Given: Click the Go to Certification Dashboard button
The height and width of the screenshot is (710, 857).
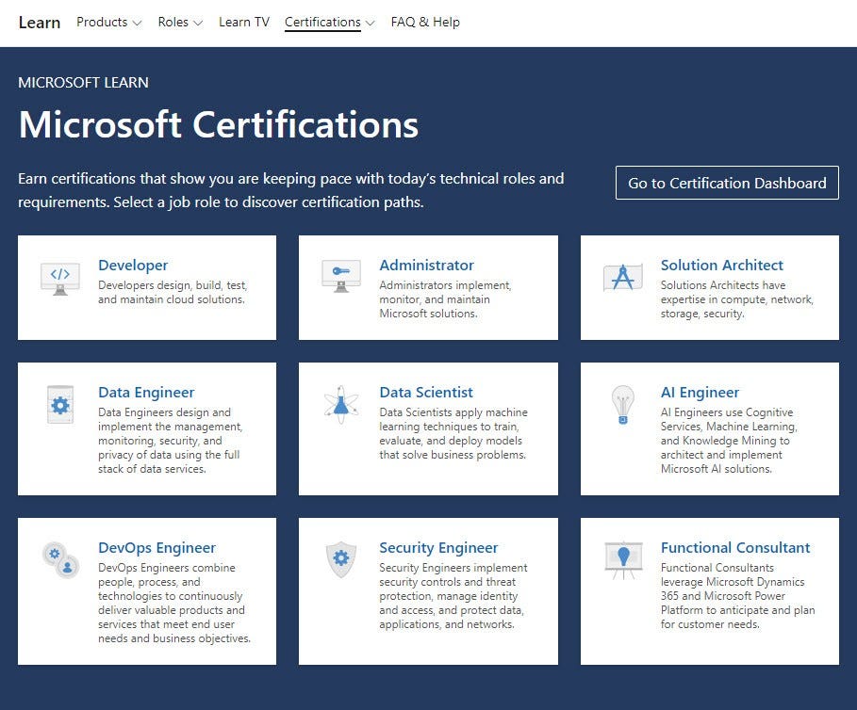Looking at the screenshot, I should [726, 183].
